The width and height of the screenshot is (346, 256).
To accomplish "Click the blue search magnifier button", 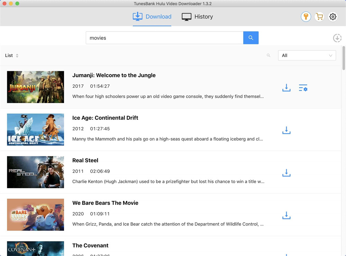I will [x=251, y=38].
